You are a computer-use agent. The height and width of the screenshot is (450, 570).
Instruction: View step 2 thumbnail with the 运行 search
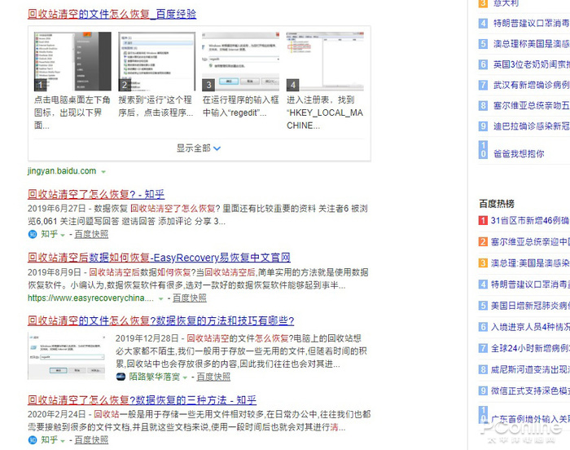pyautogui.click(x=156, y=61)
